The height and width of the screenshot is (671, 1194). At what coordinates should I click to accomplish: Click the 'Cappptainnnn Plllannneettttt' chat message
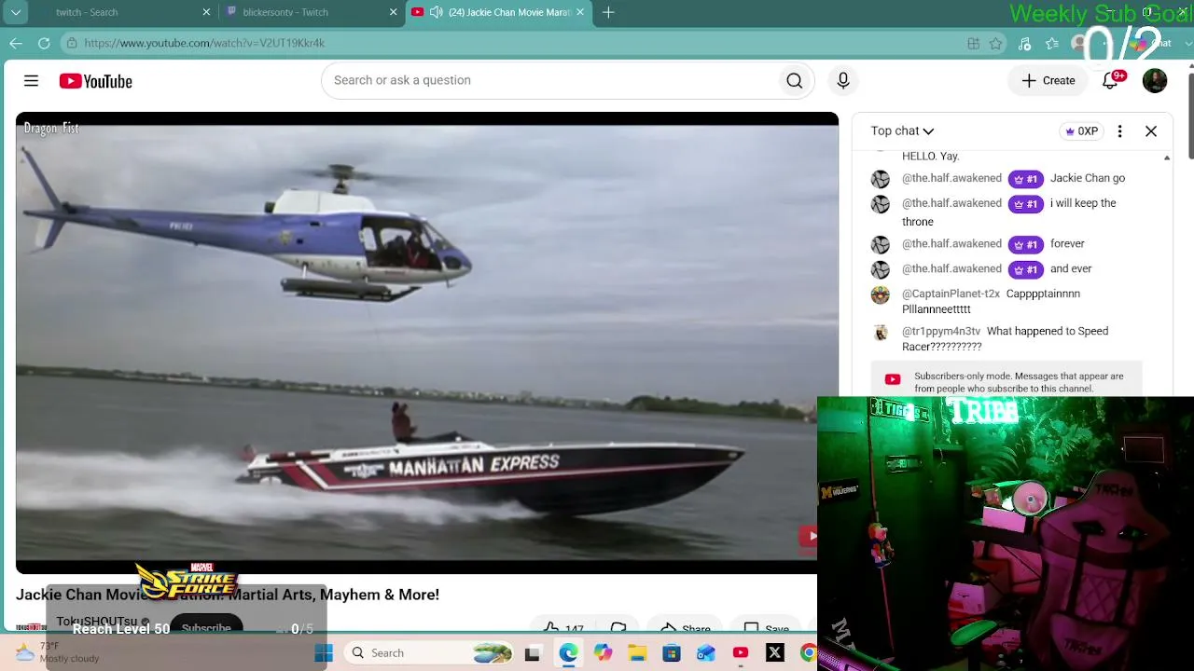coord(991,302)
